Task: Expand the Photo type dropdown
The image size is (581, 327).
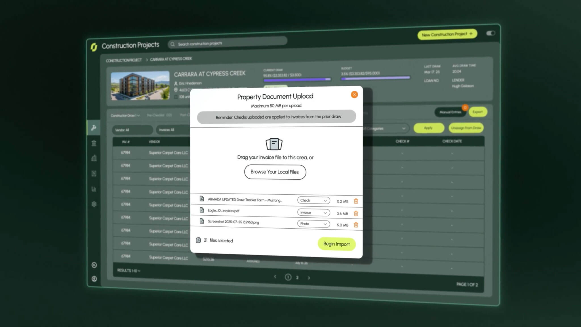Action: pos(313,224)
